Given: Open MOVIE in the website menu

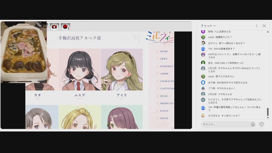Looking at the screenshot, I should (164, 118).
